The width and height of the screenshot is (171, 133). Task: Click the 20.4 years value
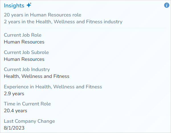15,111
